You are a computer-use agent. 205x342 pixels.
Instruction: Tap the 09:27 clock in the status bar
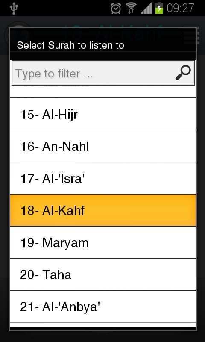click(180, 8)
